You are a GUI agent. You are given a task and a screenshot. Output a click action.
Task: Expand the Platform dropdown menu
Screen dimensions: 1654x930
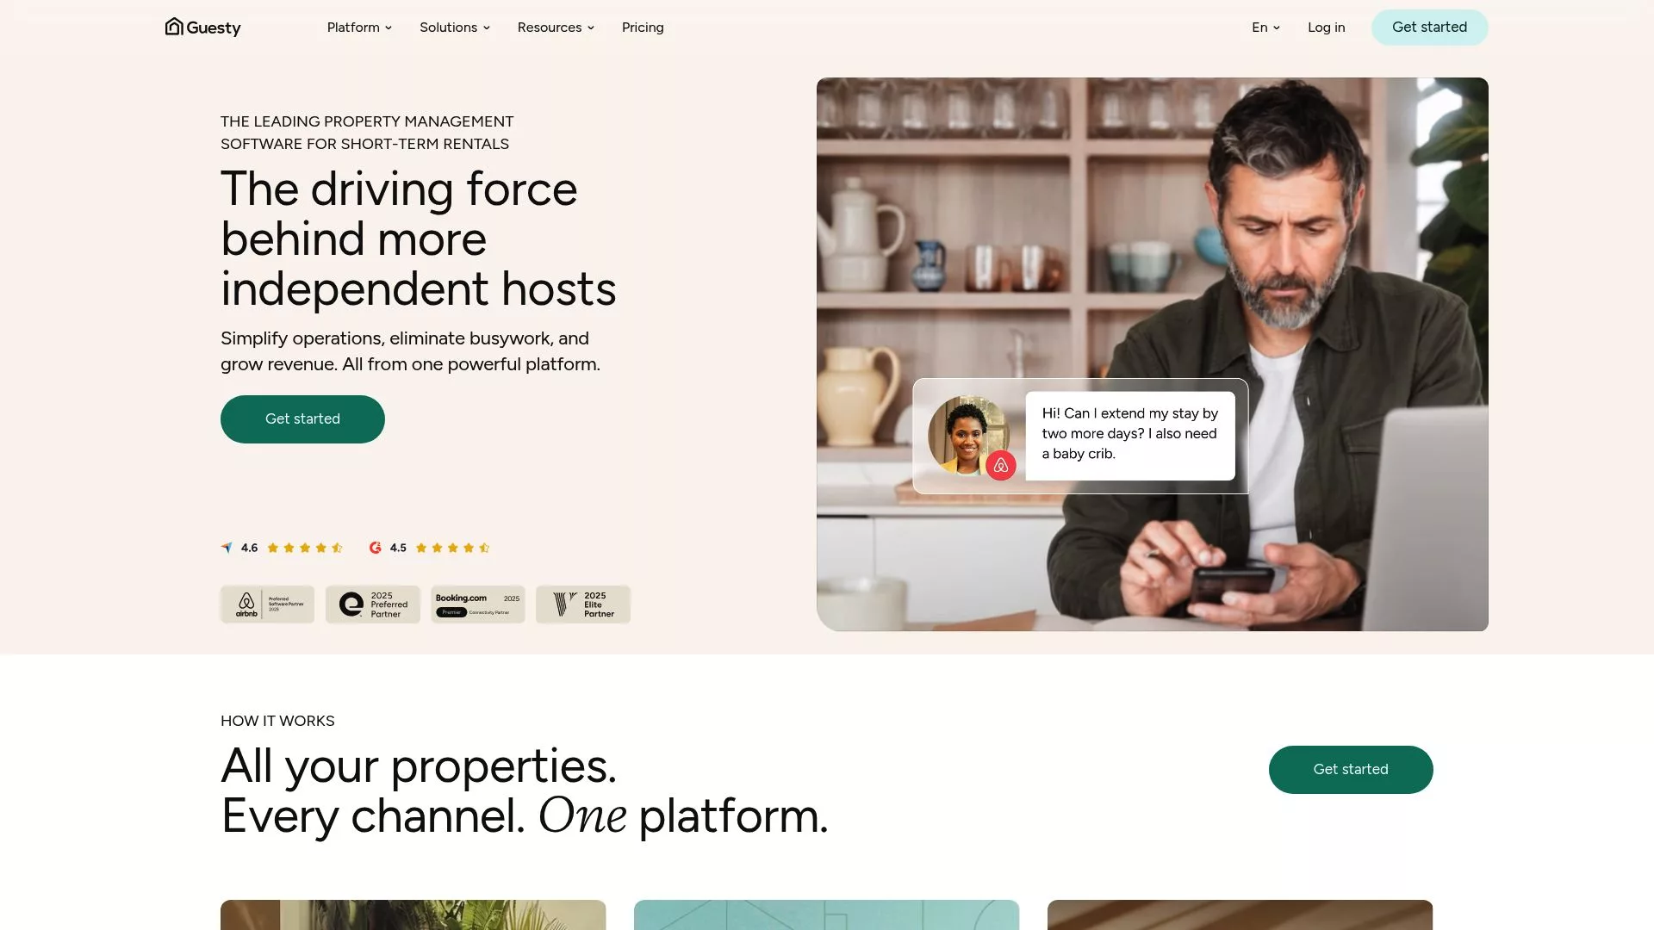pos(359,28)
